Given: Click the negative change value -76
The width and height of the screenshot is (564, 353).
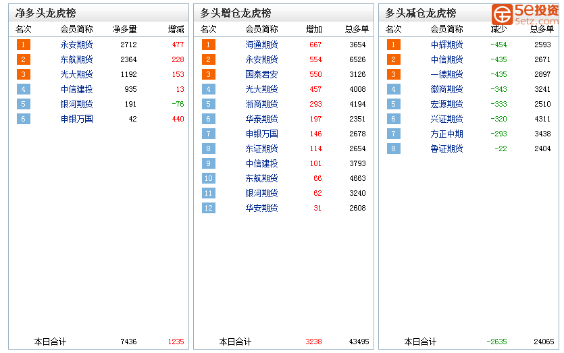Looking at the screenshot, I should coord(178,104).
